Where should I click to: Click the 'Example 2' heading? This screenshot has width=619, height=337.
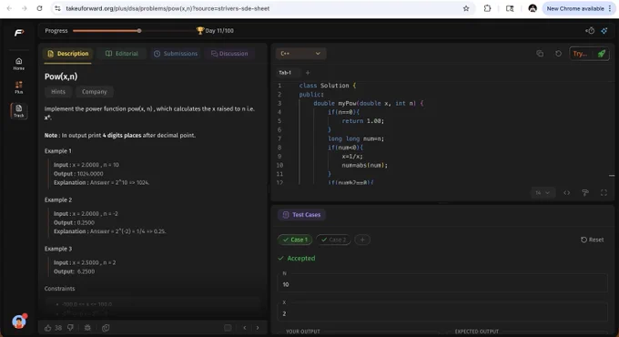(x=58, y=199)
